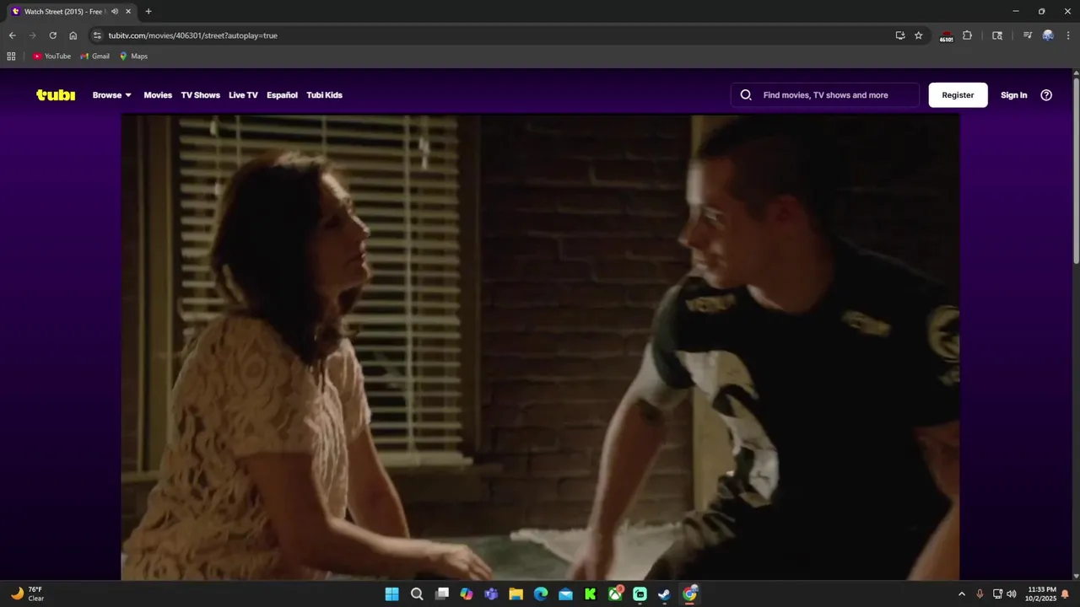Open Tubi Kids
The height and width of the screenshot is (607, 1080).
324,95
